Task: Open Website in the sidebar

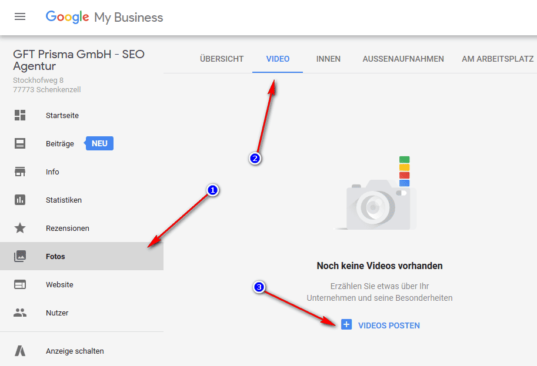Action: coord(82,284)
